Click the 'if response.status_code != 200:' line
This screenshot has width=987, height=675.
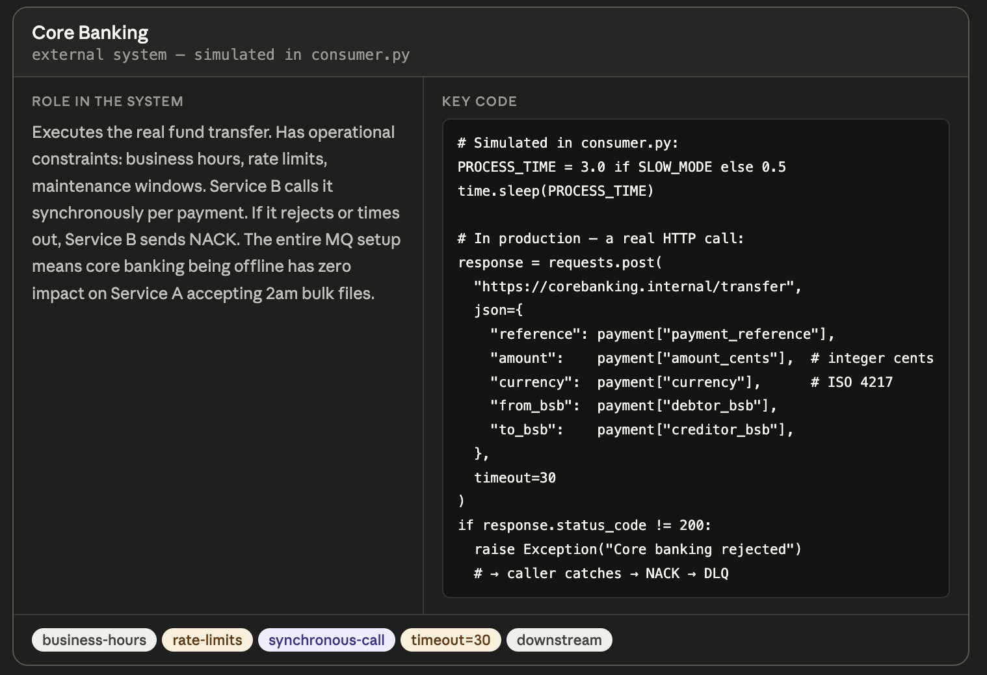pyautogui.click(x=585, y=525)
